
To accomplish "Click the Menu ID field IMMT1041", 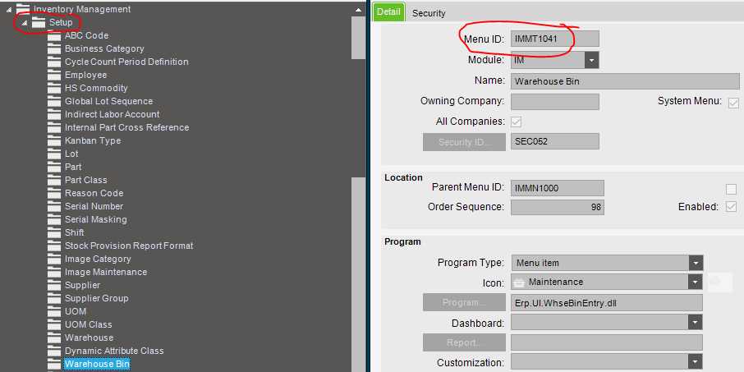I will pyautogui.click(x=555, y=39).
